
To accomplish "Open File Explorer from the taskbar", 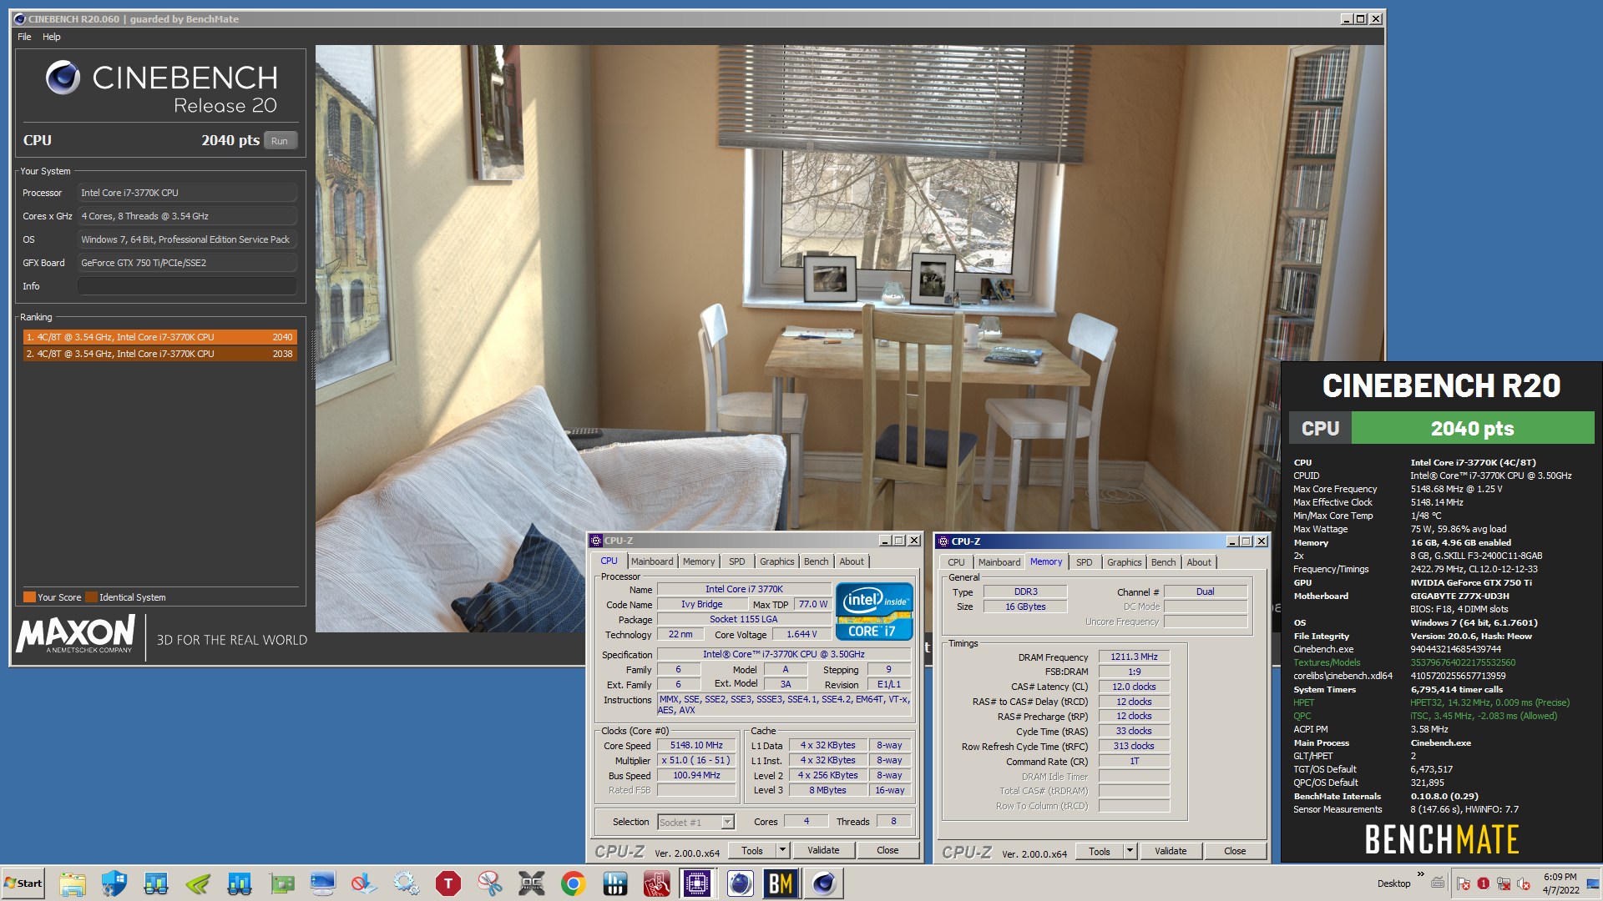I will 73,883.
